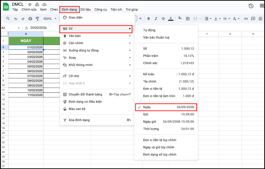This screenshot has width=265, height=169.
Task: Open the text rotation dropdown
Action: point(236,19)
